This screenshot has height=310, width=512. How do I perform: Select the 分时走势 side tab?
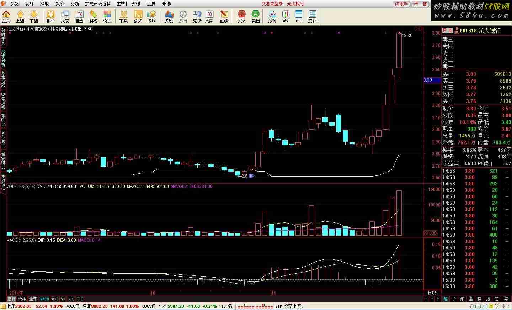coord(3,37)
